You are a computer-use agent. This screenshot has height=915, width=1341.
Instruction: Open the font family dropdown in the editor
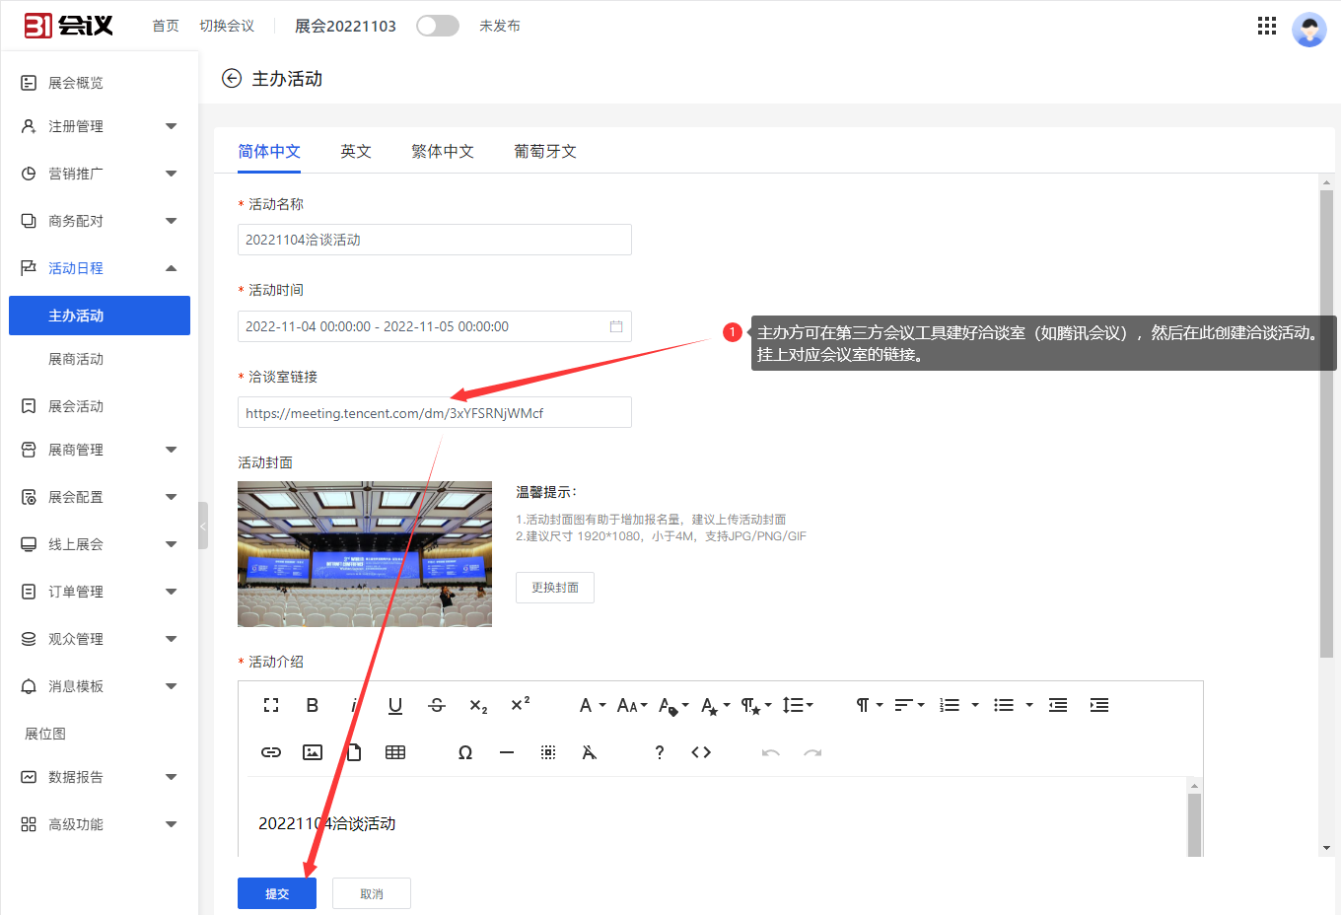point(592,705)
